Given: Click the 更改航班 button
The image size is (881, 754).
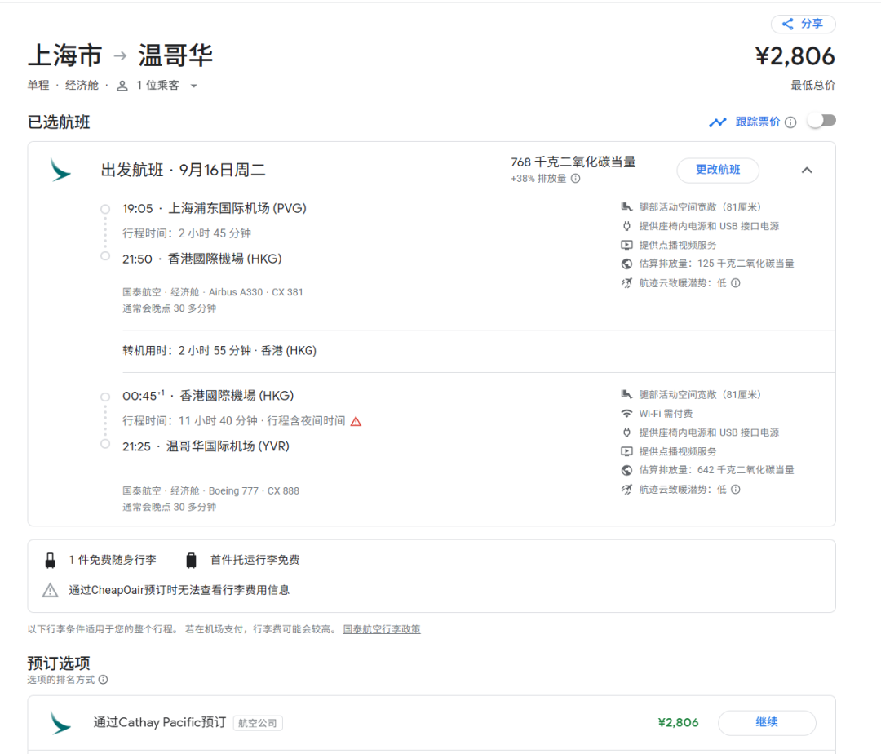Looking at the screenshot, I should tap(717, 170).
